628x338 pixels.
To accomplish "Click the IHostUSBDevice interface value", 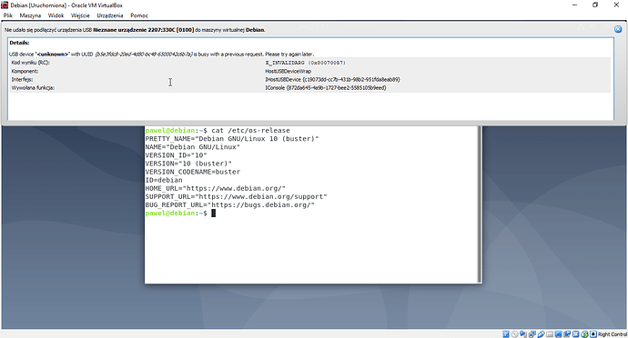I will (332, 80).
